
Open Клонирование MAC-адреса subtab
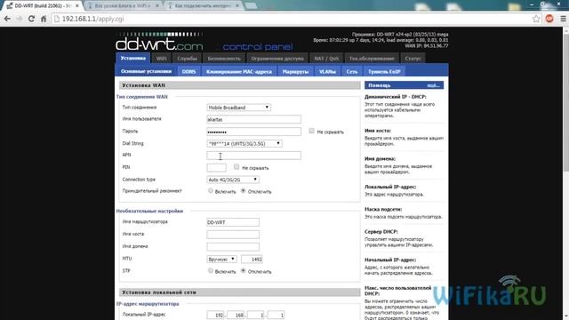tap(239, 71)
